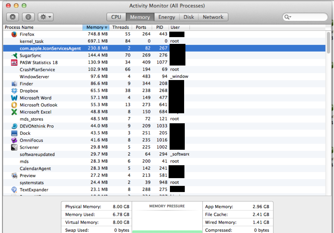The height and width of the screenshot is (233, 334).
Task: Click the Microsoft Word icon
Action: click(14, 98)
